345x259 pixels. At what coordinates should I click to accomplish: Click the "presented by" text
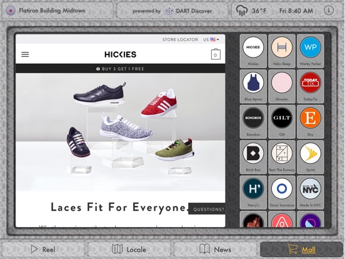point(147,11)
